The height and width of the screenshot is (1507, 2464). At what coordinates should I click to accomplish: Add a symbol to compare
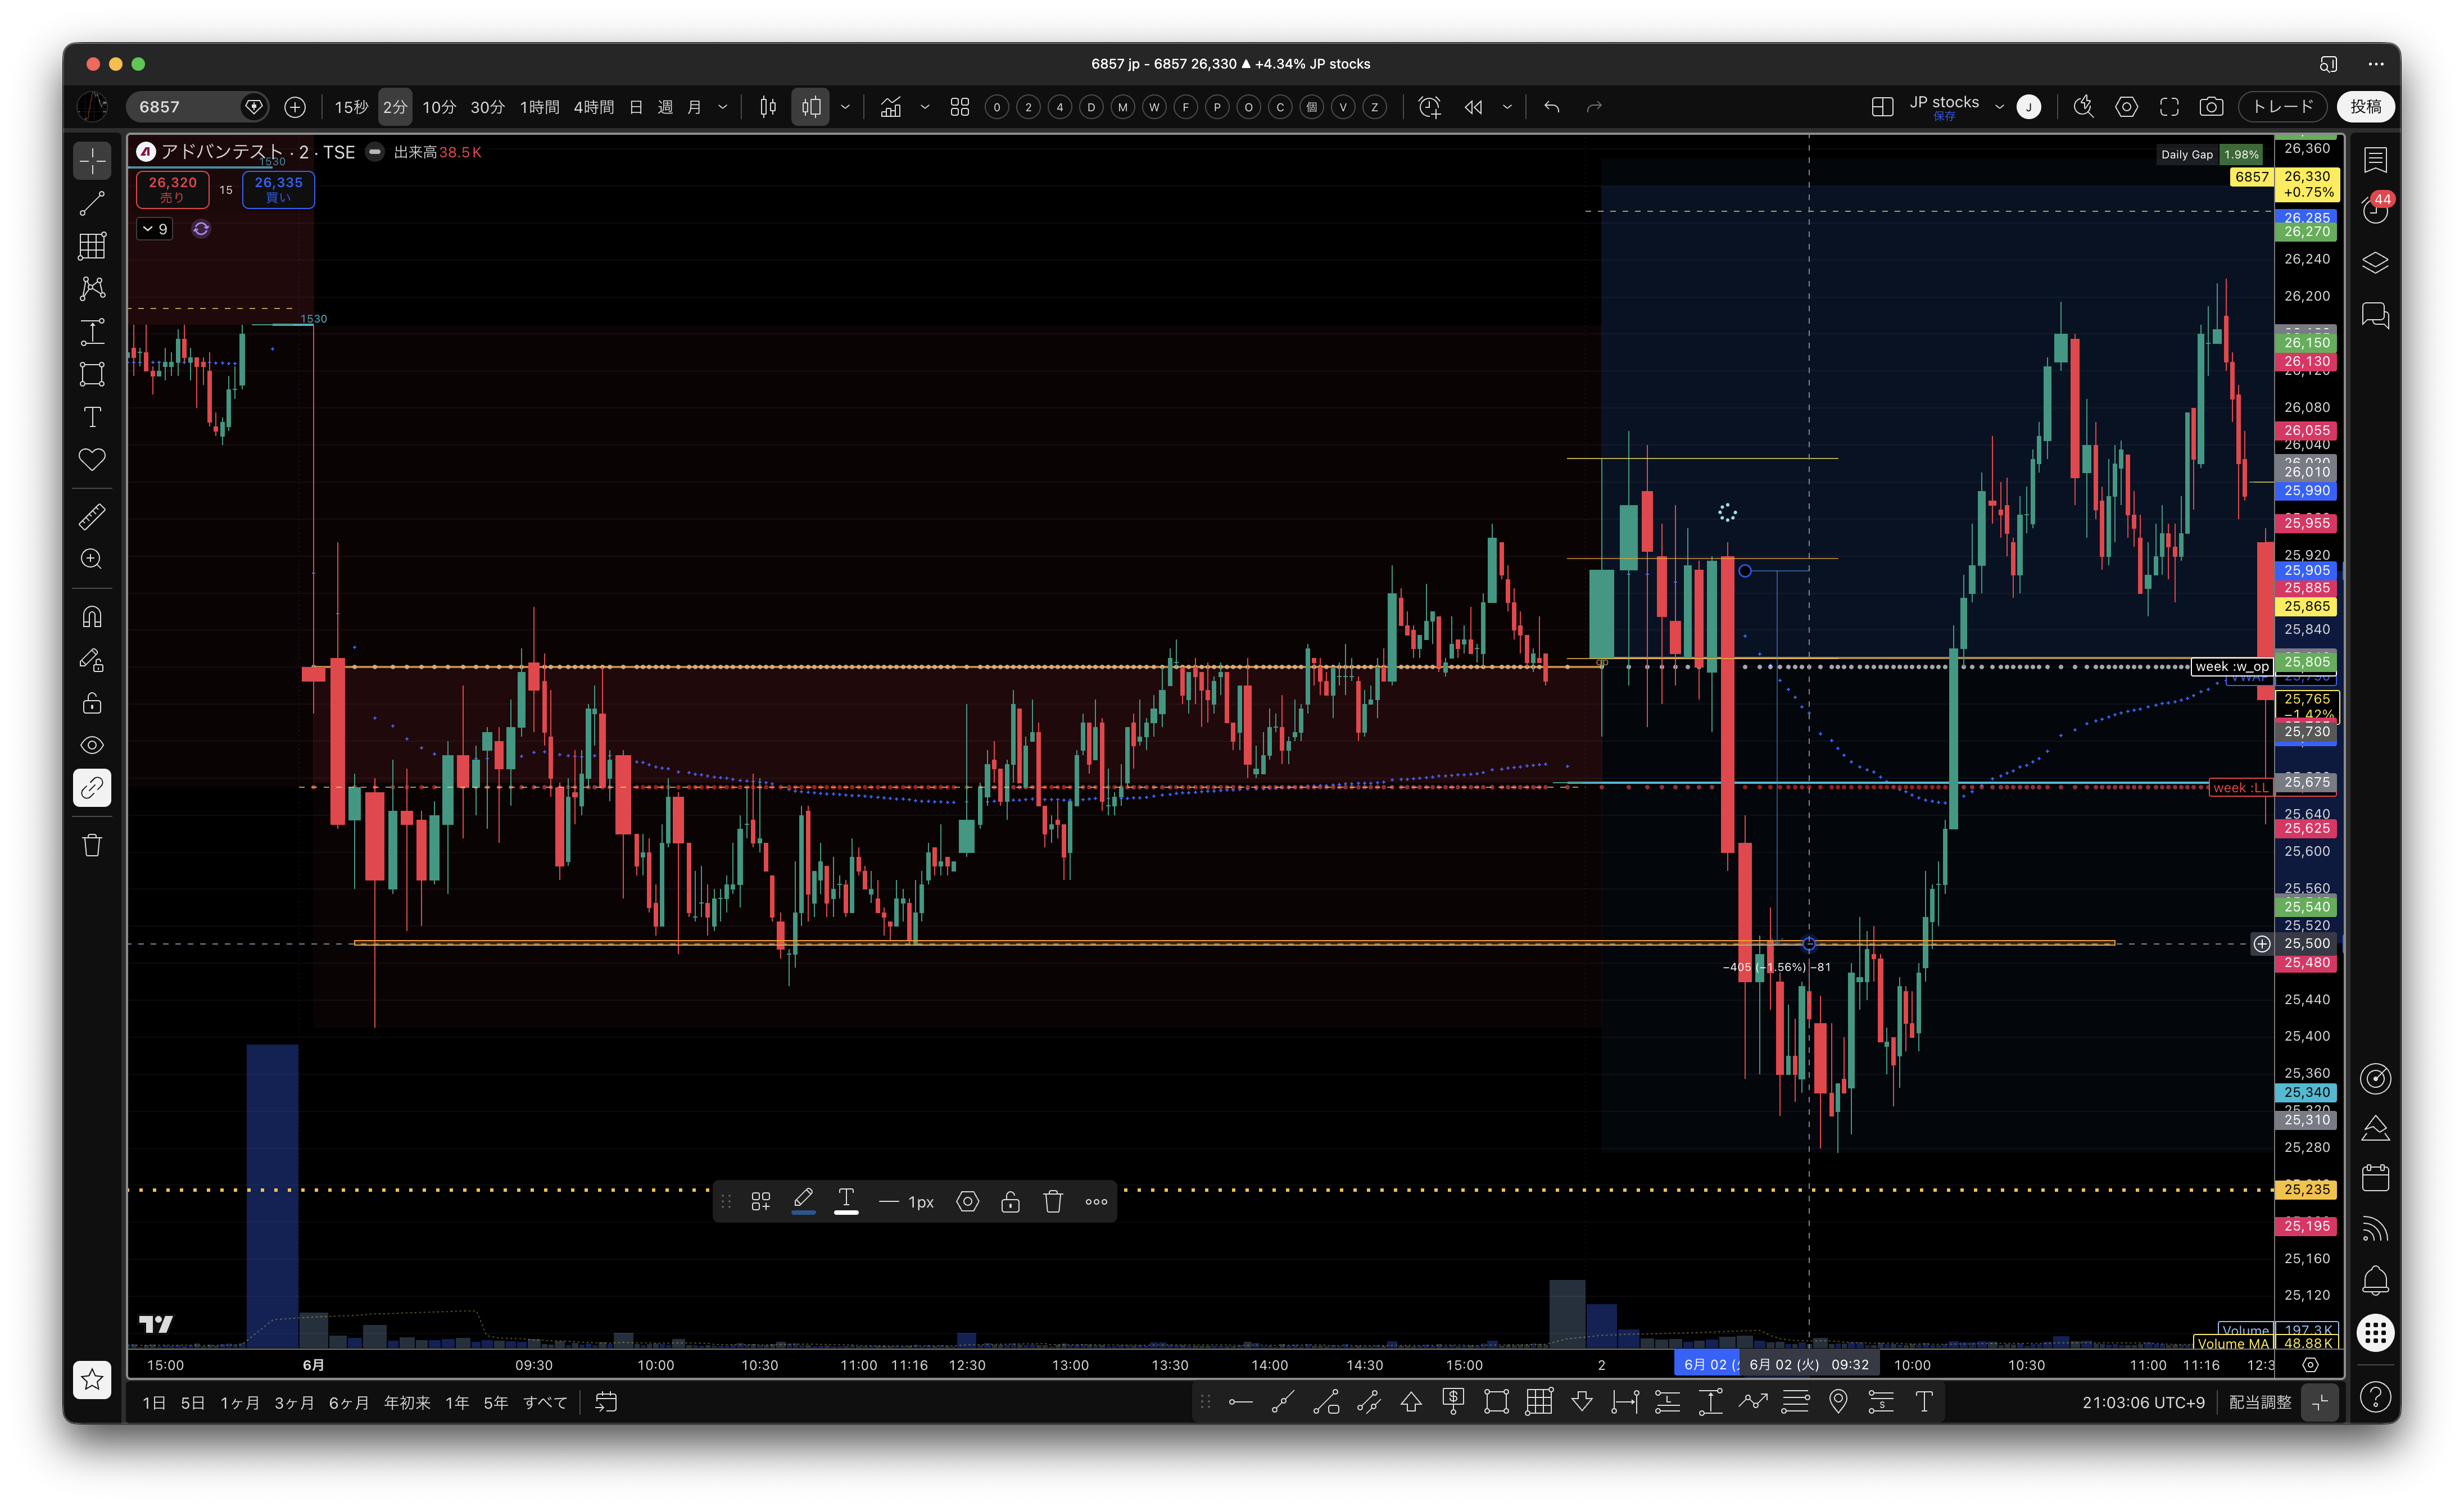[x=295, y=107]
